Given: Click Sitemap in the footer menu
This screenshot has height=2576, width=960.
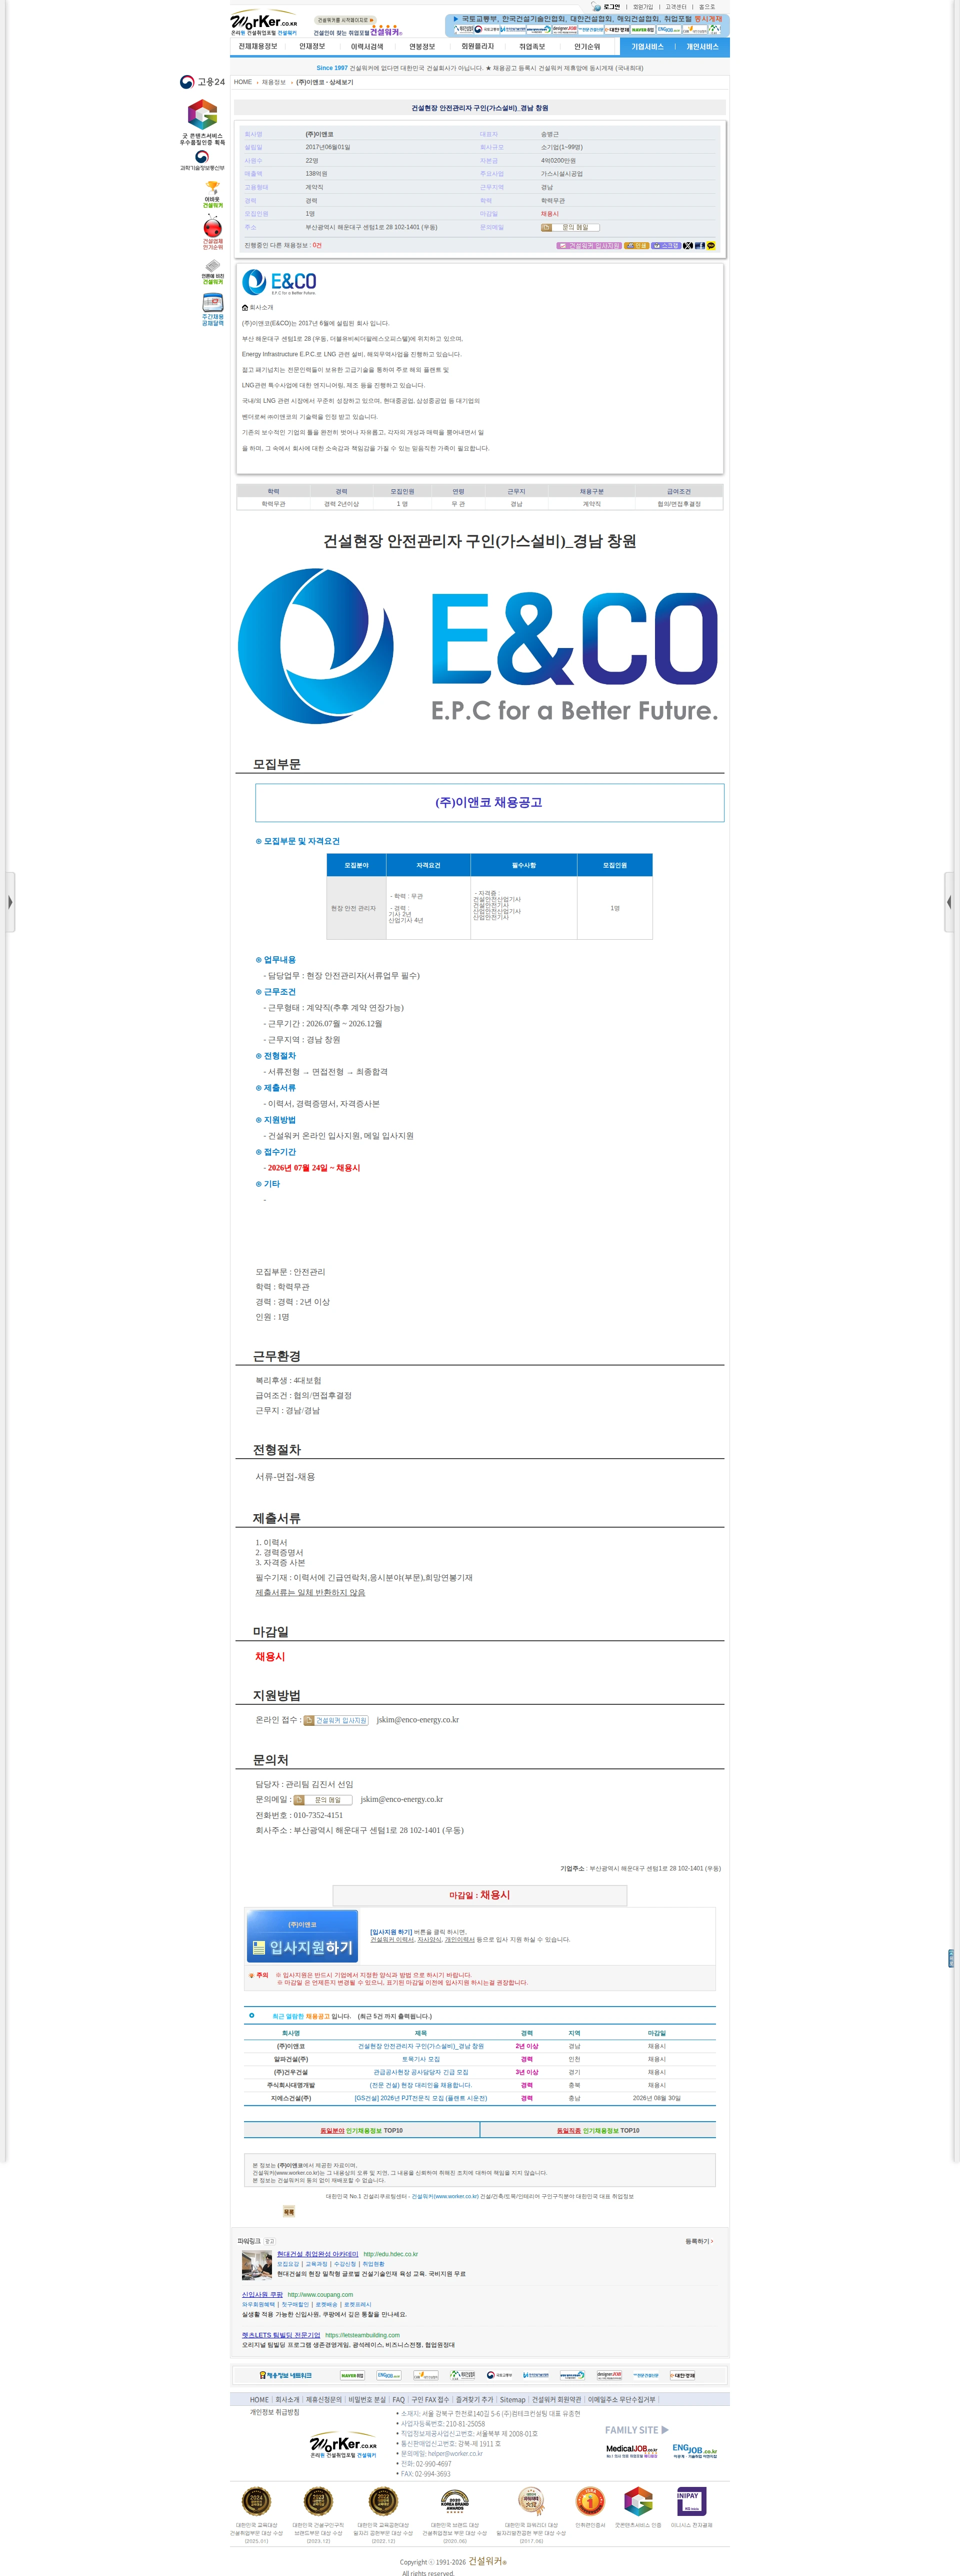Looking at the screenshot, I should [512, 2399].
